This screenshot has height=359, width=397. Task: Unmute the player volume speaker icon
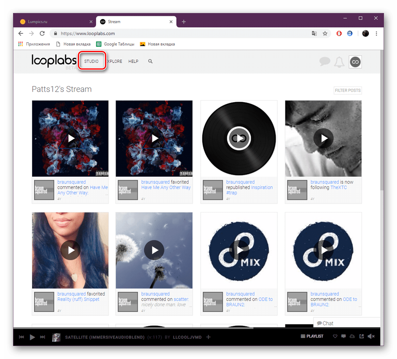click(371, 336)
